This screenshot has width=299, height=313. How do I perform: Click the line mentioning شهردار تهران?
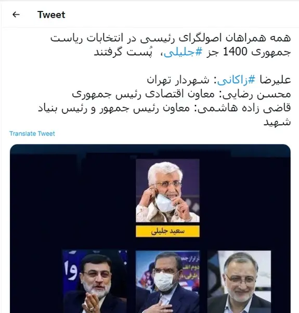tap(219, 80)
